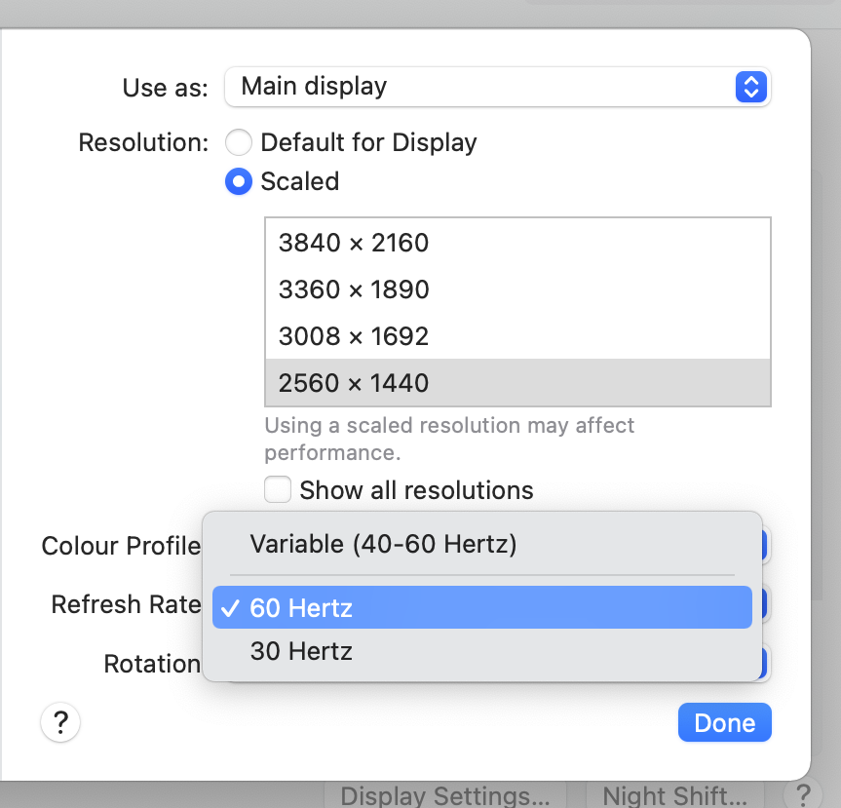Open Display Settings button
The width and height of the screenshot is (841, 808).
pyautogui.click(x=451, y=795)
